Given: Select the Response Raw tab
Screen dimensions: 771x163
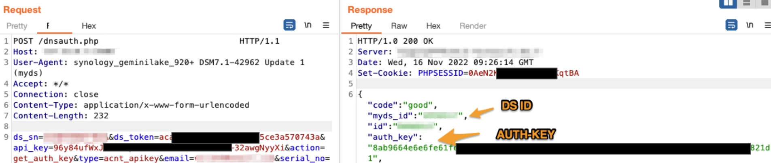Looking at the screenshot, I should click(399, 26).
